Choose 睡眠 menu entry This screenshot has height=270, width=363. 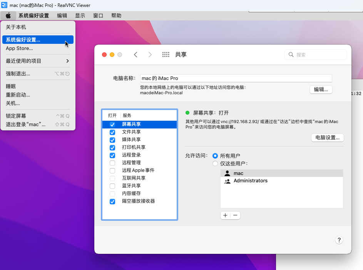coord(38,86)
